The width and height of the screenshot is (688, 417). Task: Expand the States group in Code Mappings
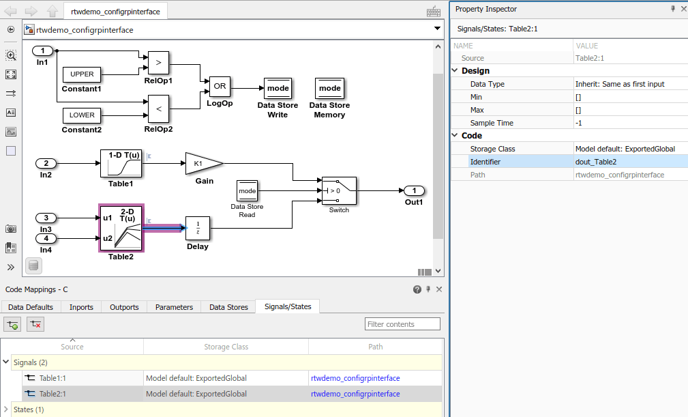5,409
